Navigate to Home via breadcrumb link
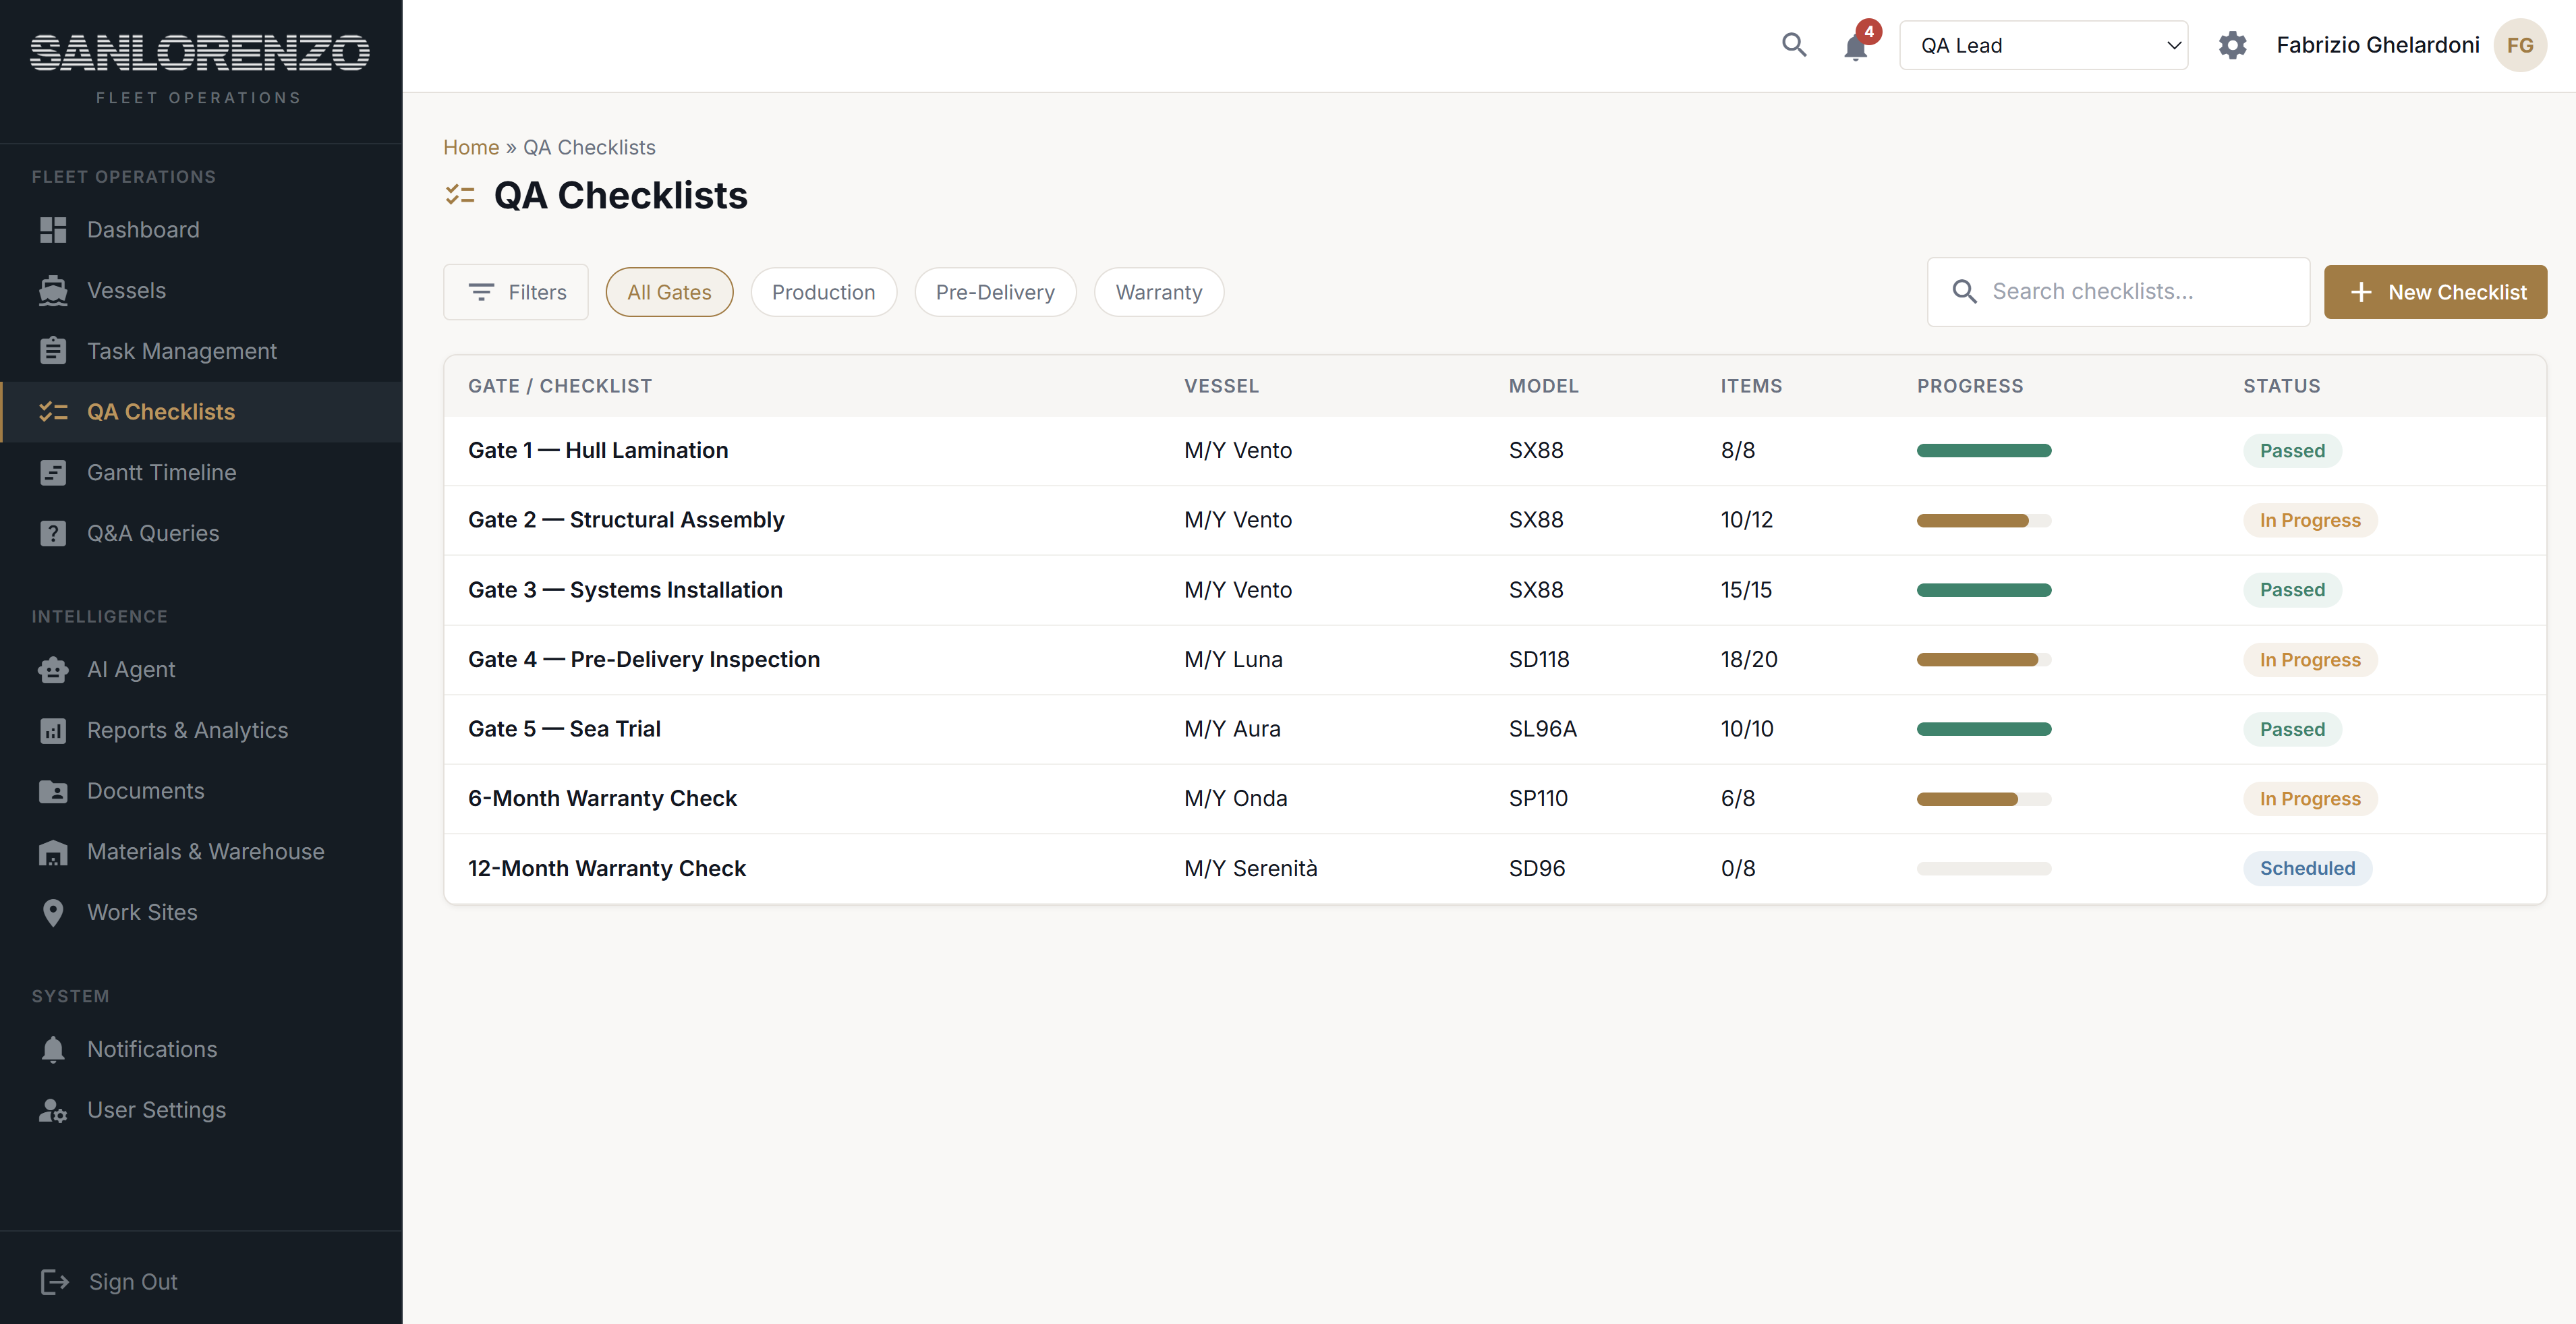2576x1324 pixels. point(470,147)
